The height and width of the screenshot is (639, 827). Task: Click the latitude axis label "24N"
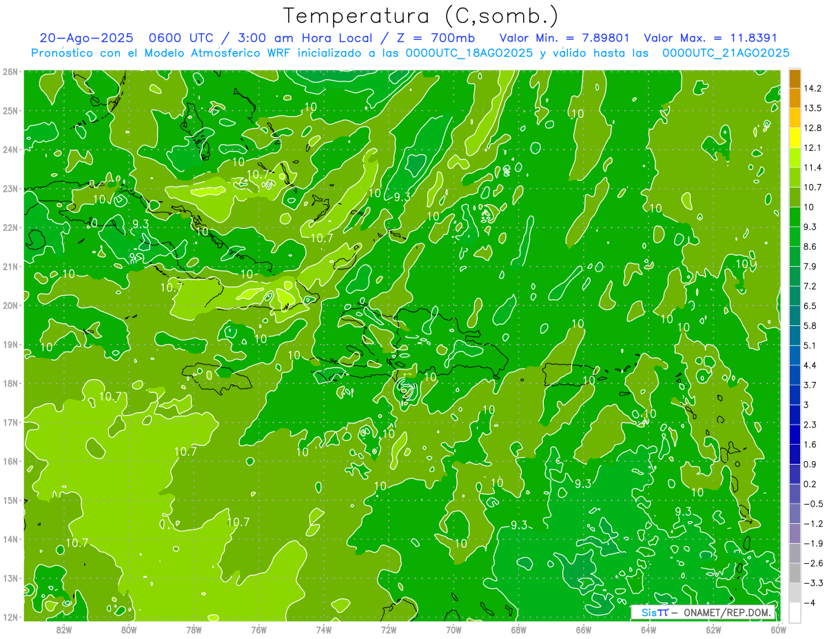click(10, 150)
